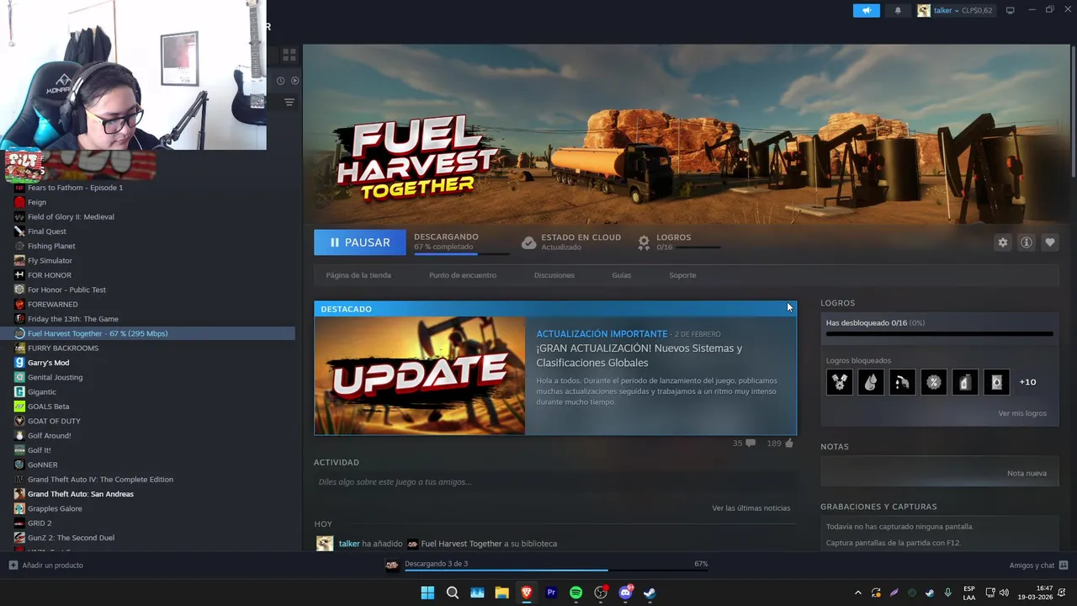The image size is (1077, 606).
Task: Click the 67% download progress bar under DESCARGANDO
Action: point(461,253)
